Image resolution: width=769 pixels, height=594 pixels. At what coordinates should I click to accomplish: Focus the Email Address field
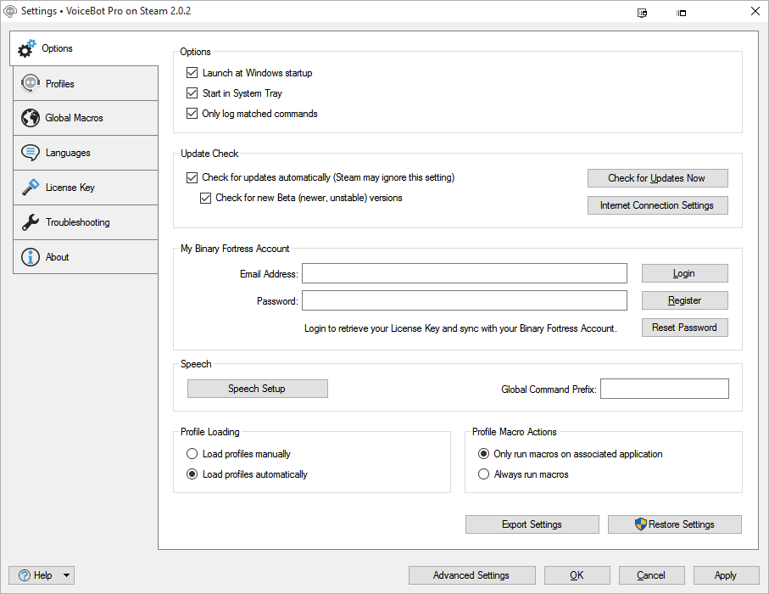point(464,273)
